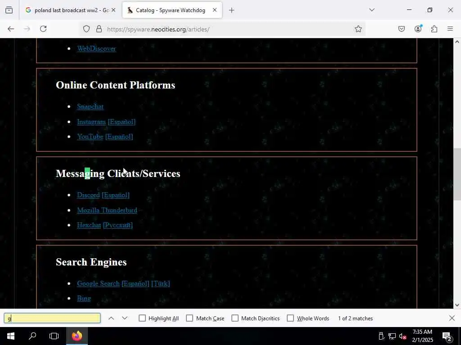Open the Hexchat article link
The height and width of the screenshot is (345, 461).
click(89, 226)
